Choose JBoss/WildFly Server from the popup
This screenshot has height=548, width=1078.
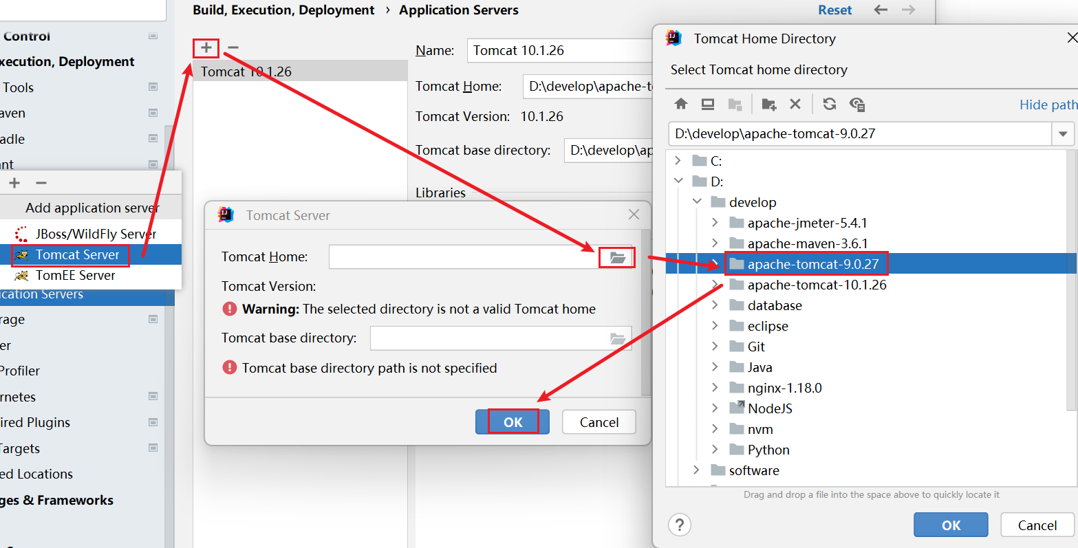(91, 234)
